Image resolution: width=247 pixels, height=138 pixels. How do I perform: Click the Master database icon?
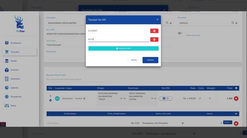click(x=7, y=61)
